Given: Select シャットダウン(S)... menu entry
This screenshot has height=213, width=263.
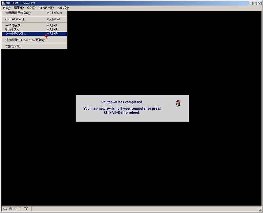Looking at the screenshot, I should coord(34,34).
